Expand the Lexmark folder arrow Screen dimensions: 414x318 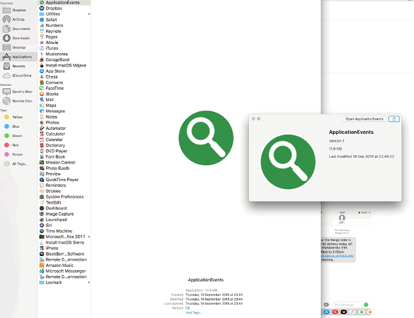89,282
